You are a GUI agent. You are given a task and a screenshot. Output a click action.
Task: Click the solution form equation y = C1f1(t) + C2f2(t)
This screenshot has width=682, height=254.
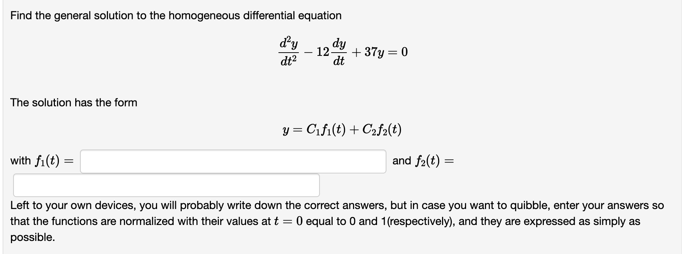(342, 130)
